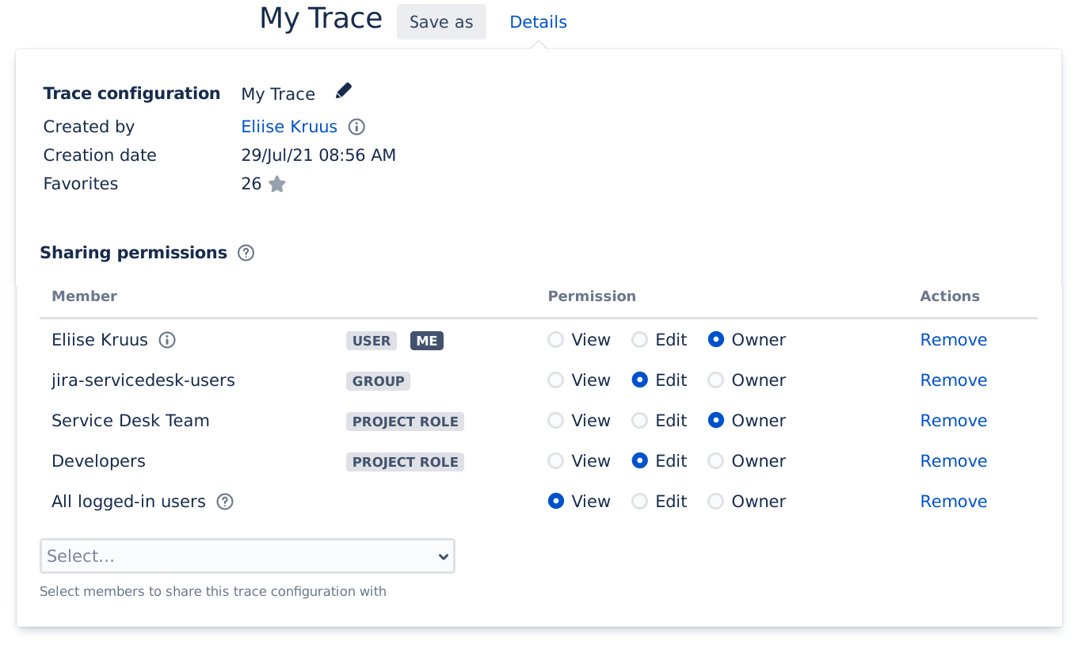1071x645 pixels.
Task: Click the trace configuration name My Trace
Action: point(278,94)
